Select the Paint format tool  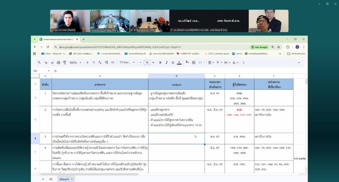tap(65, 63)
